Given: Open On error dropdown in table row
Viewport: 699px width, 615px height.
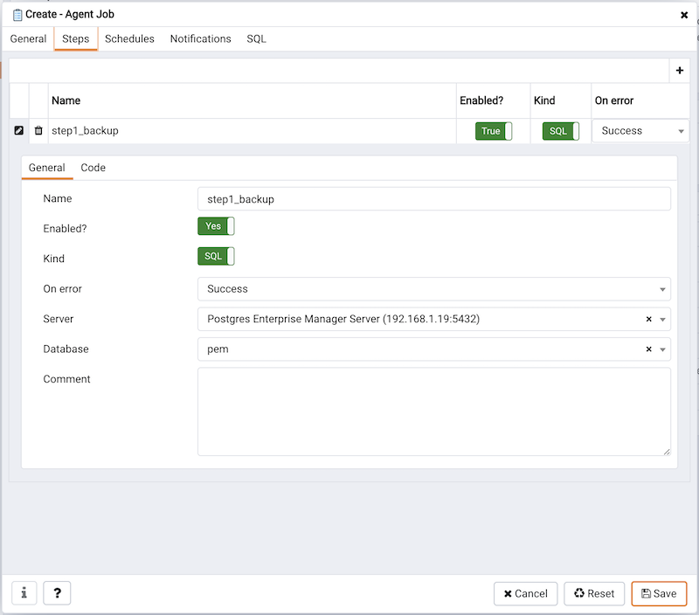Looking at the screenshot, I should click(x=640, y=131).
